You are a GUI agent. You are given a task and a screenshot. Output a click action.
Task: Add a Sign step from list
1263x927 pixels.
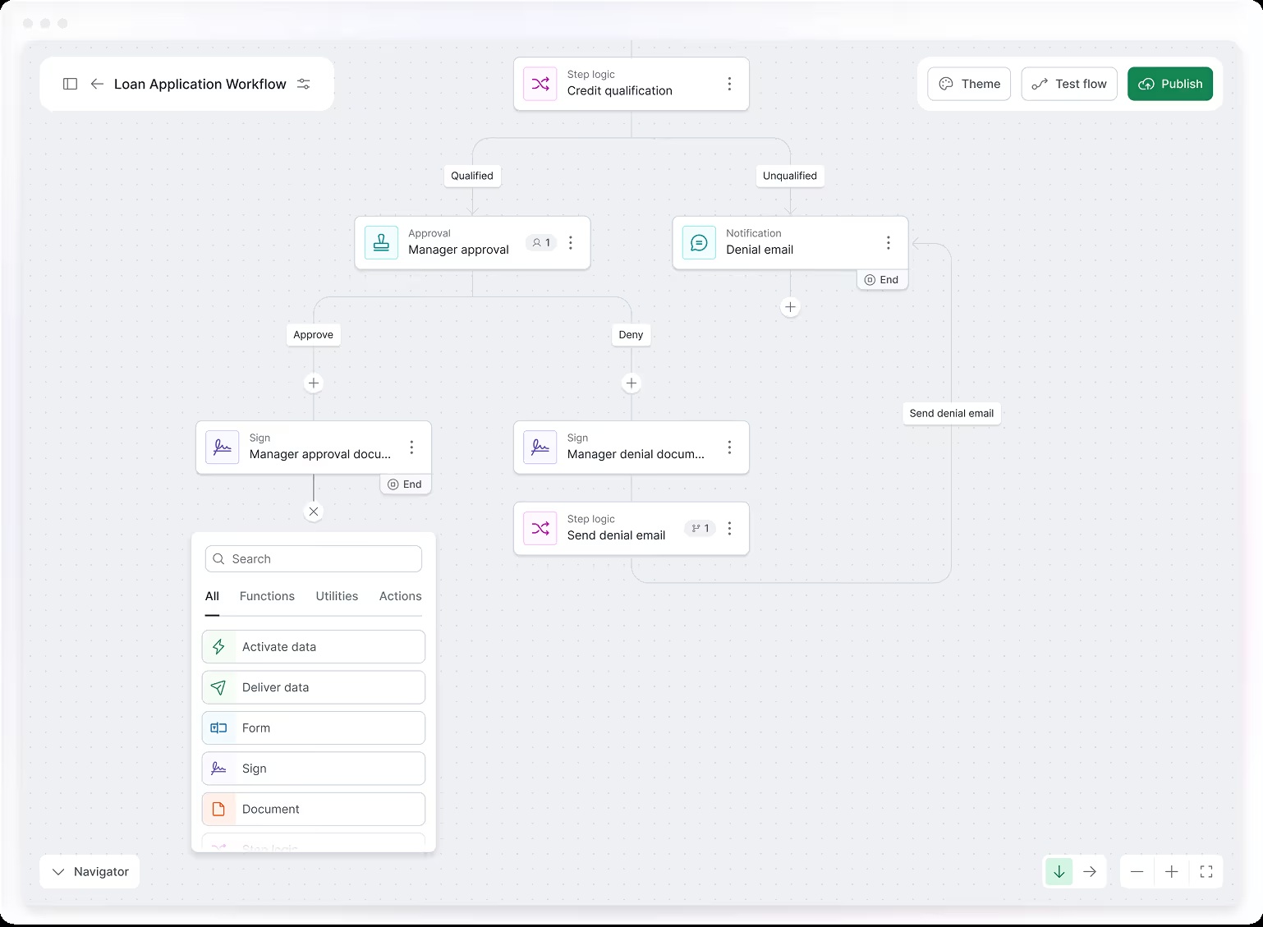[314, 769]
